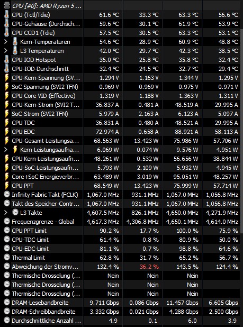Click clock icon beside CPU PPT Limit

click(7, 231)
